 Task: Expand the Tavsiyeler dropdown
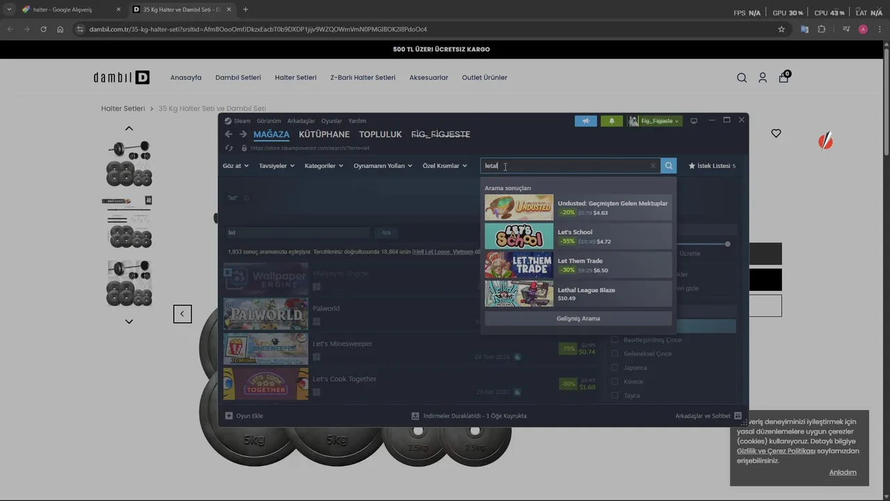click(277, 166)
